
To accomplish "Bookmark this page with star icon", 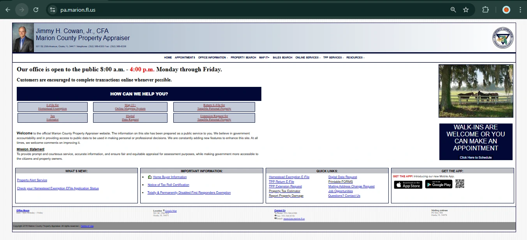I will tap(466, 10).
